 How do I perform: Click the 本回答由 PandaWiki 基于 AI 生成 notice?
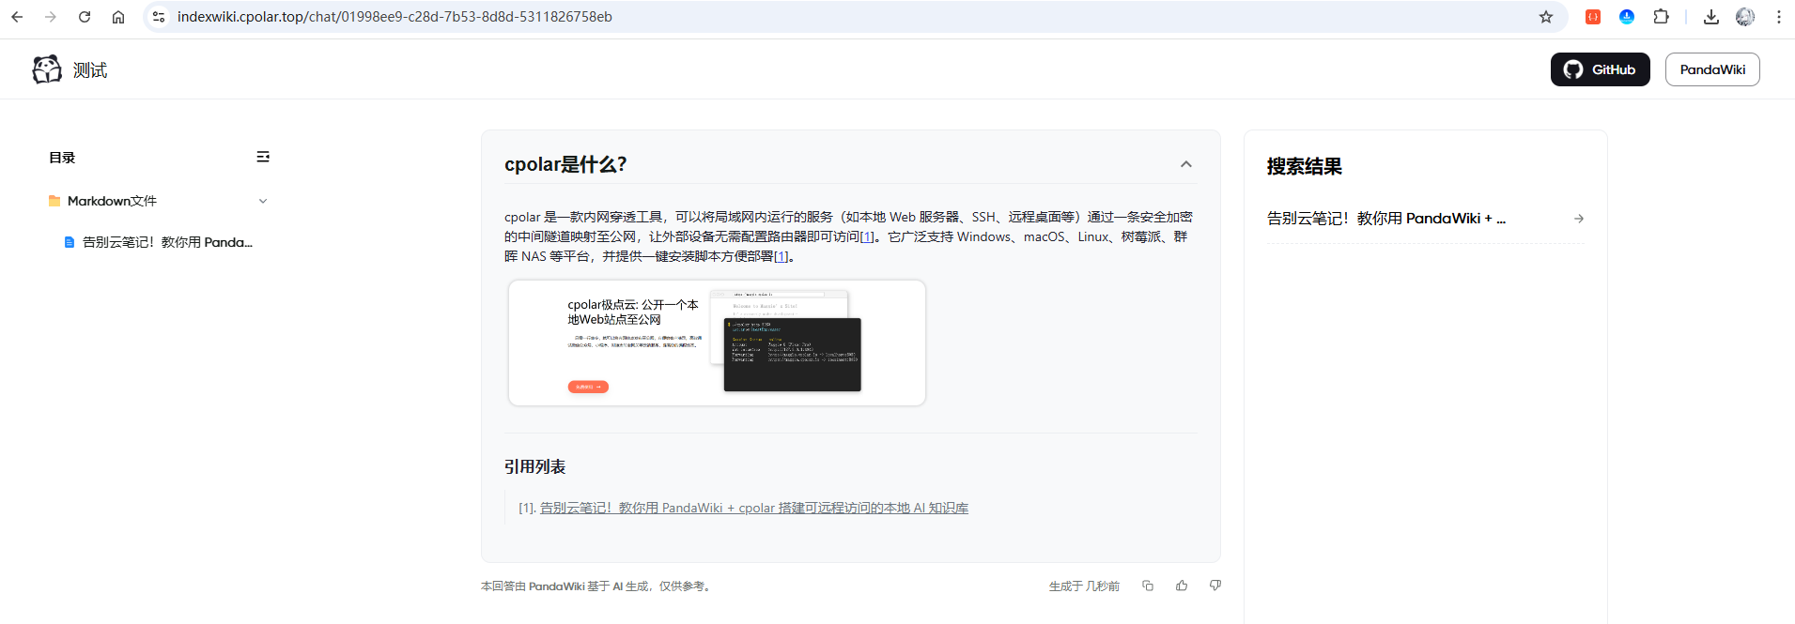point(597,586)
